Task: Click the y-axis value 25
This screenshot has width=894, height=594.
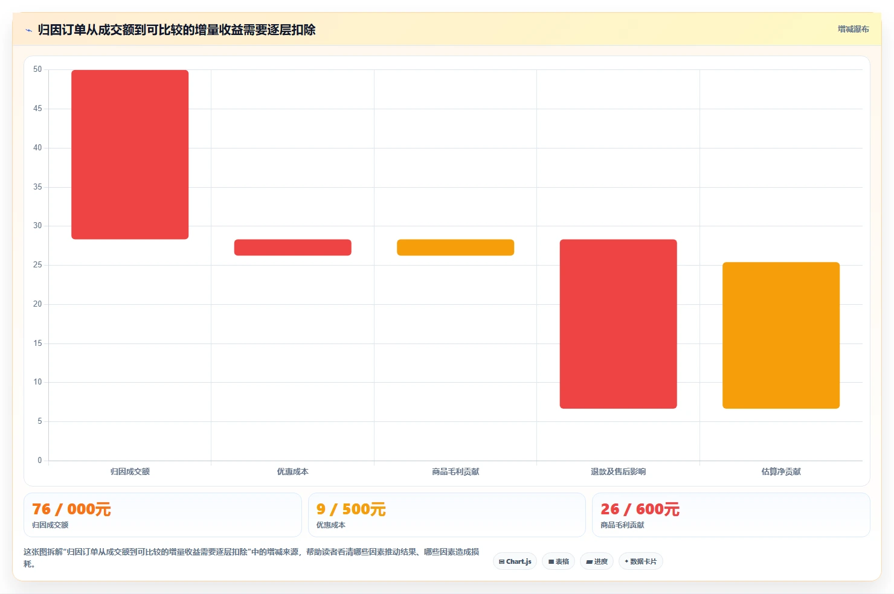Action: 37,265
